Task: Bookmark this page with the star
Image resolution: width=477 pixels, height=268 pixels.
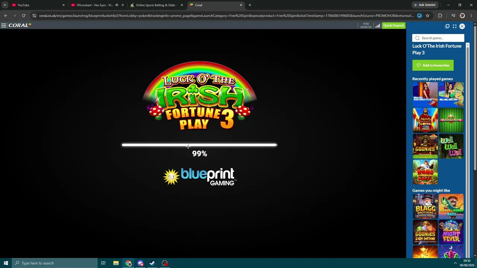Action: tap(427, 16)
